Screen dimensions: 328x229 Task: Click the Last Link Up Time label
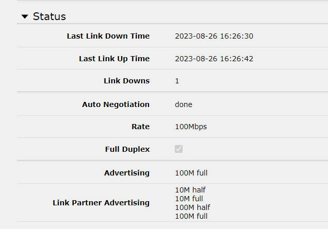coord(114,59)
